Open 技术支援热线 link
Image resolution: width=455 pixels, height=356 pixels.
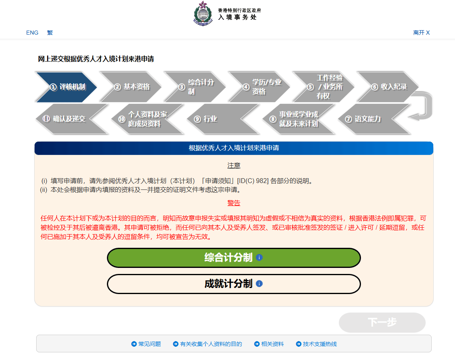320,344
